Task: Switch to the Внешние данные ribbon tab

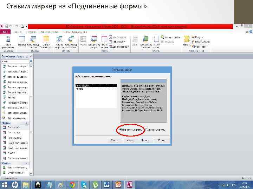Action: click(x=50, y=32)
